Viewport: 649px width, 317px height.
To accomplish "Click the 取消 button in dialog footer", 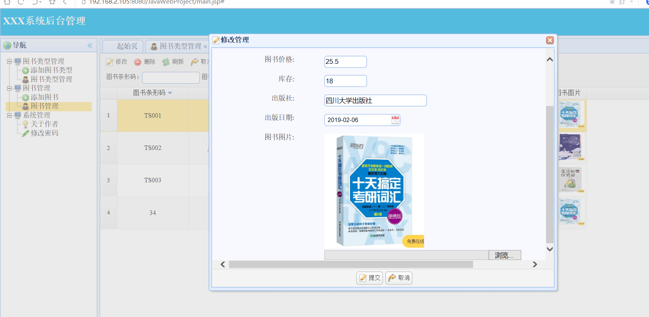I will [399, 278].
